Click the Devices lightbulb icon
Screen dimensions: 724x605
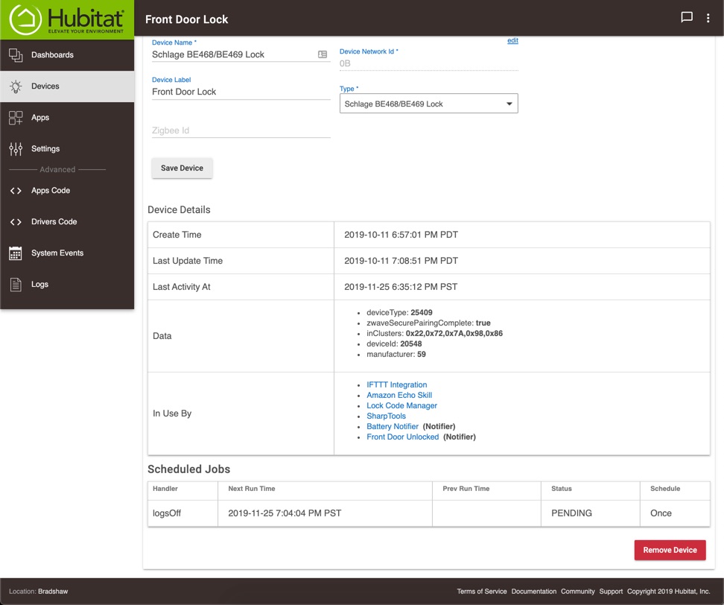[16, 86]
